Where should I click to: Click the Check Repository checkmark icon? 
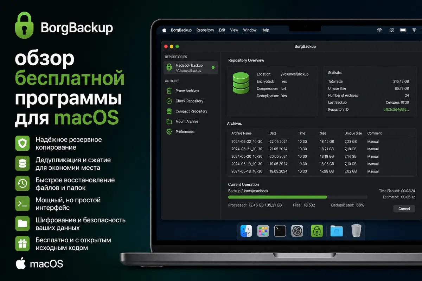[x=169, y=101]
